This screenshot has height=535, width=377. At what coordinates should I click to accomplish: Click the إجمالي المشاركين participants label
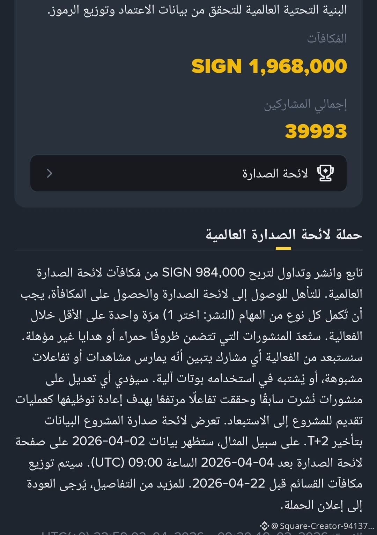[305, 104]
